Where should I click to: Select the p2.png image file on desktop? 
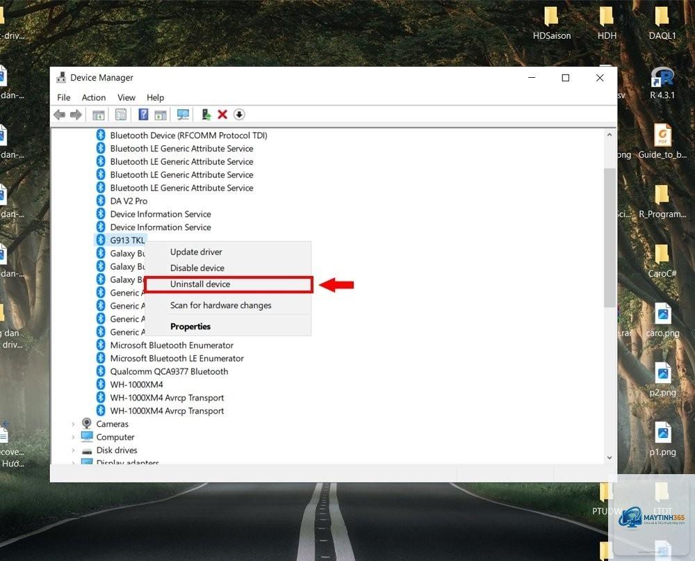[662, 380]
